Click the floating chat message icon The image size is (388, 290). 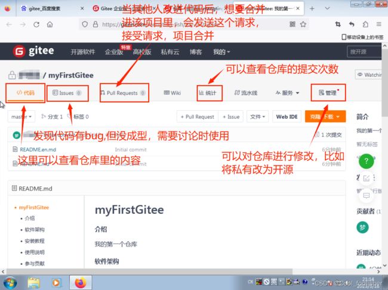pos(367,196)
